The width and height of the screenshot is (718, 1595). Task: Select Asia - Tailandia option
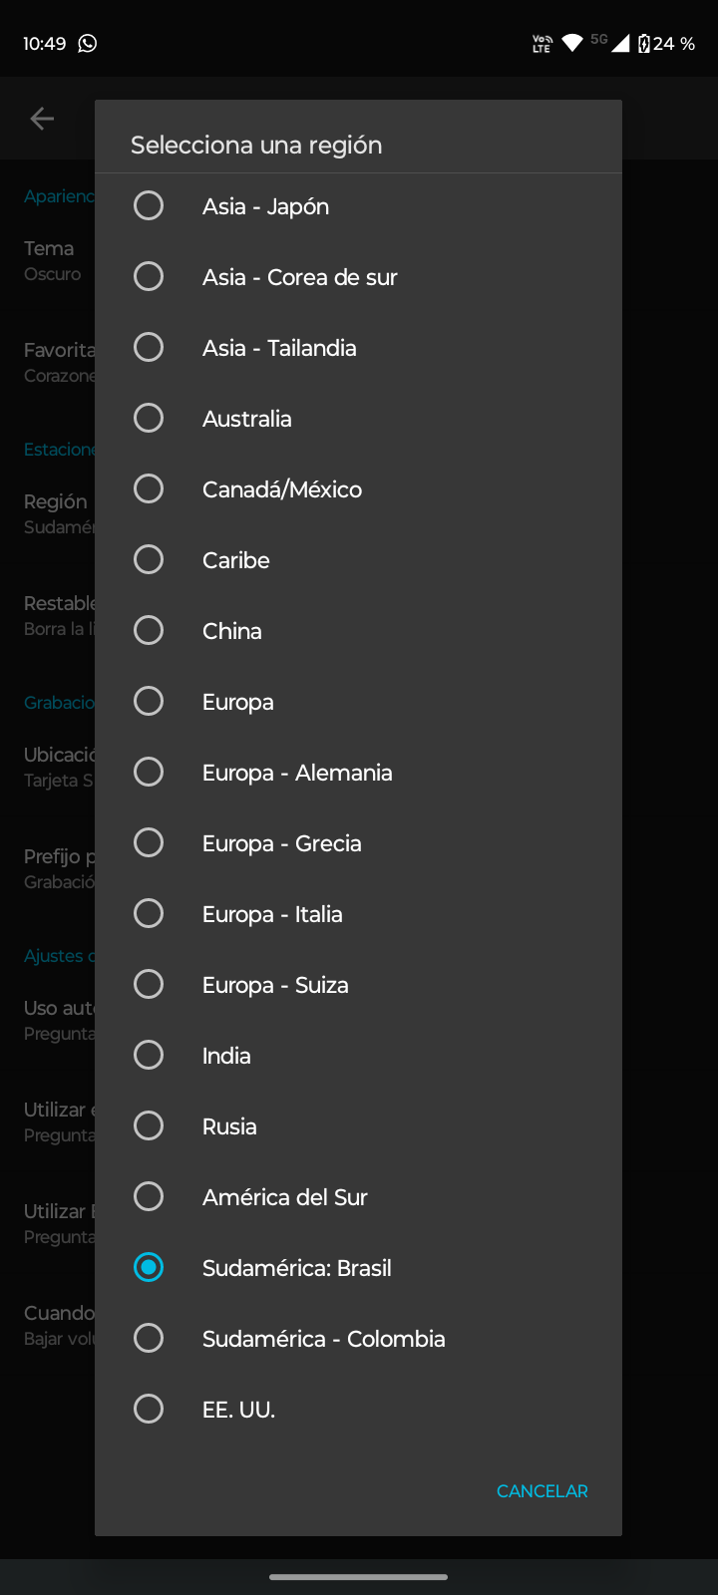(x=149, y=348)
